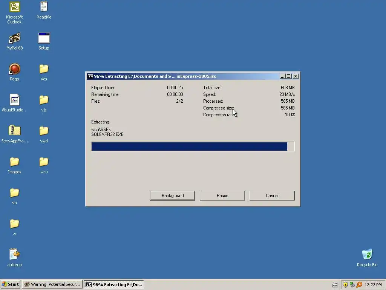386x290 pixels.
Task: Select the VisualStudio file icon
Action: (15, 100)
